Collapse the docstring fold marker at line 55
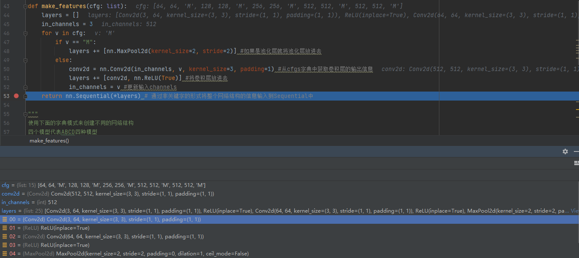 [26, 114]
